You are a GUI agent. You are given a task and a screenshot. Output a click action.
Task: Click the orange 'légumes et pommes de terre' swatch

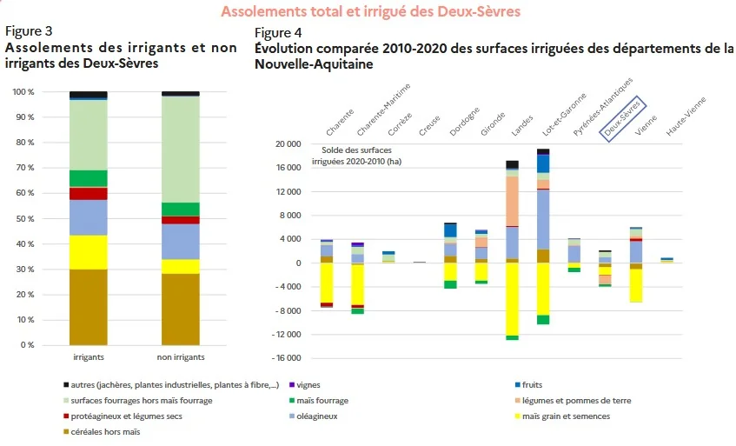[518, 401]
